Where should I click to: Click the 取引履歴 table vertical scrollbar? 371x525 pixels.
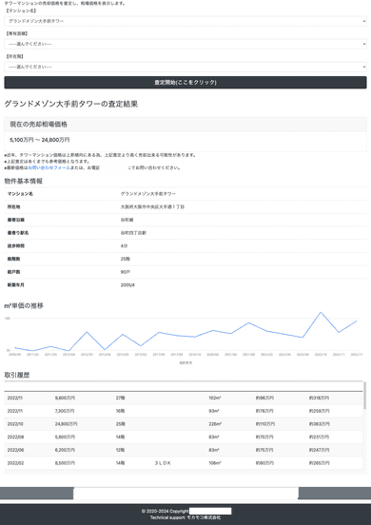click(365, 395)
